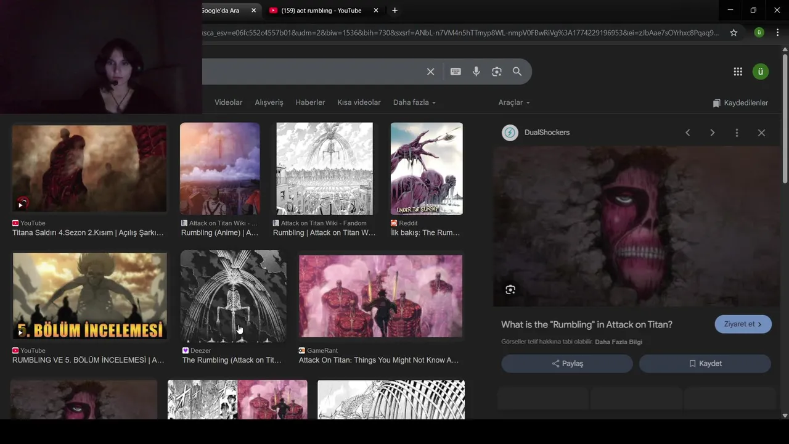The image size is (789, 444).
Task: Open Rumbling Fandom manga thumbnail
Action: (x=324, y=169)
